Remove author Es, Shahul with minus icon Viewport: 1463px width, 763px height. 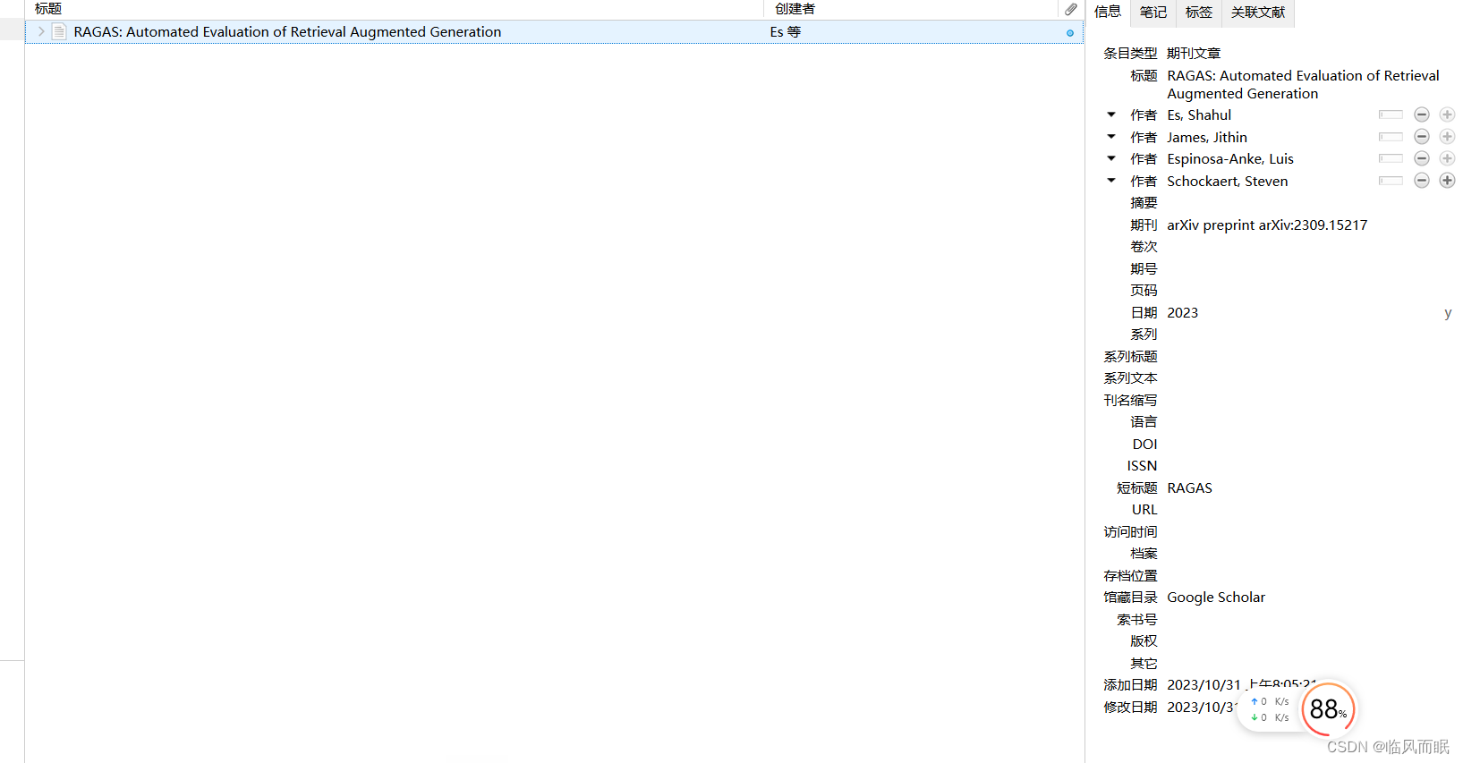pos(1422,114)
